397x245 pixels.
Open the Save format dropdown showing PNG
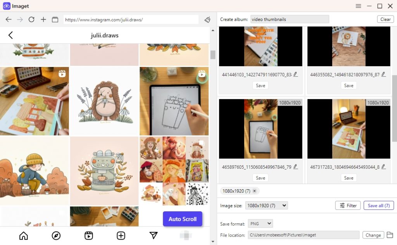(x=260, y=223)
